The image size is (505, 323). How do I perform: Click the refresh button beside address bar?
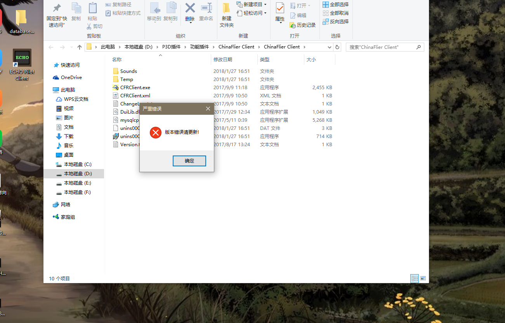(337, 47)
